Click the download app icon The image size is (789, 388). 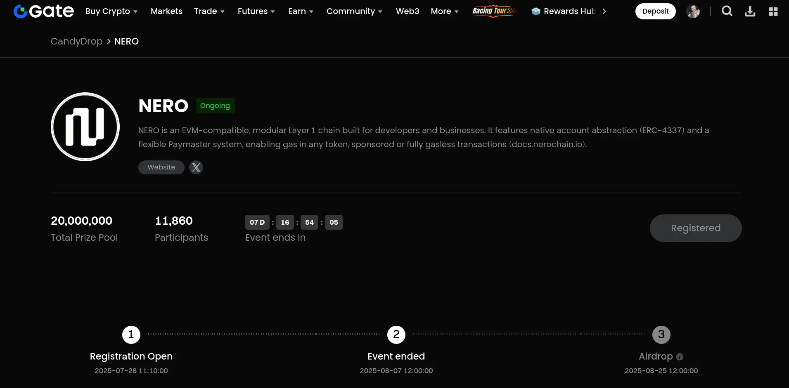[750, 11]
